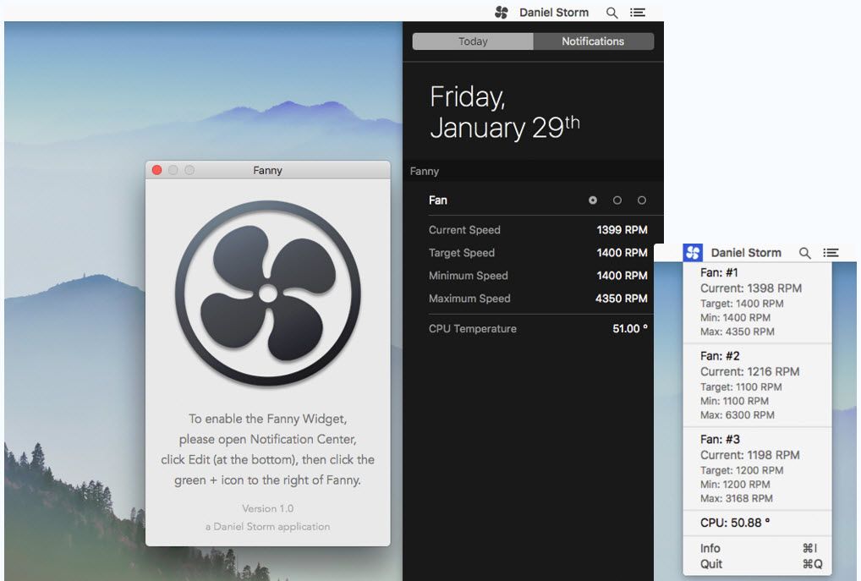
Task: Click the 1400 RPM value in the Minimum Speed row
Action: [622, 276]
